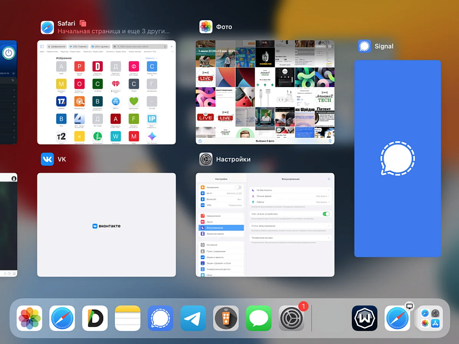
Task: Switch to the VK app card
Action: [x=106, y=225]
